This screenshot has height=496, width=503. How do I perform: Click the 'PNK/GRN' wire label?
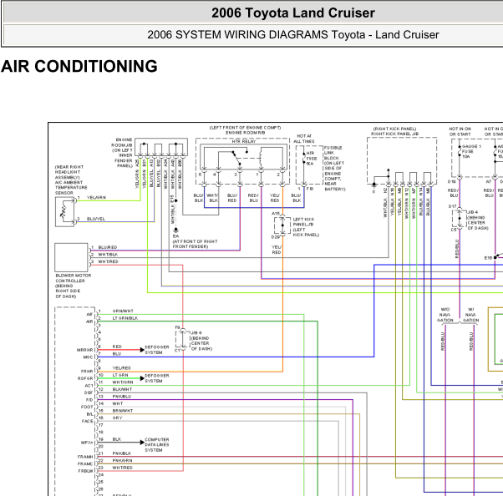(122, 460)
